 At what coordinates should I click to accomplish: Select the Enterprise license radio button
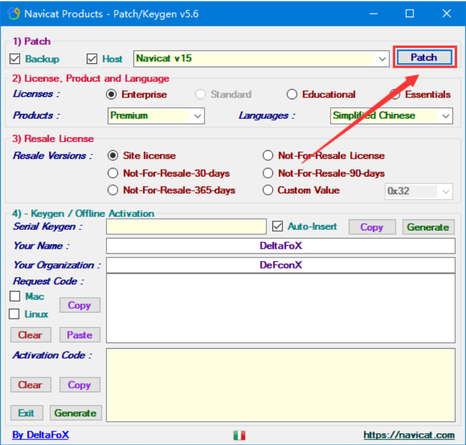point(111,94)
